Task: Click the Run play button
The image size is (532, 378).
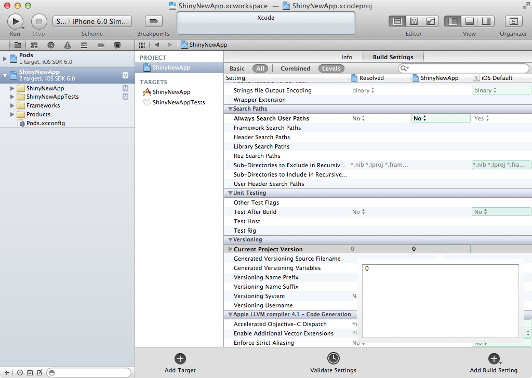Action: tap(15, 21)
